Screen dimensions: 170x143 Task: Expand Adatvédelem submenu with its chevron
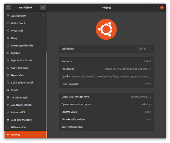coord(43,16)
